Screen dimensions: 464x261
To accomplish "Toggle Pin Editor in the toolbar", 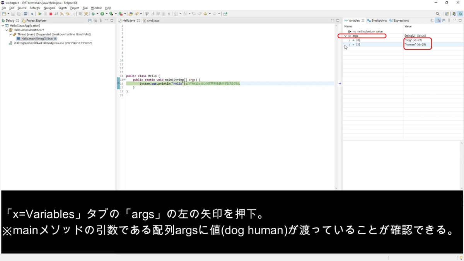I will (x=225, y=14).
